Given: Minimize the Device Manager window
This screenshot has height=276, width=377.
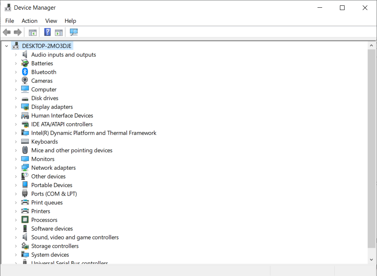Looking at the screenshot, I should [x=320, y=8].
